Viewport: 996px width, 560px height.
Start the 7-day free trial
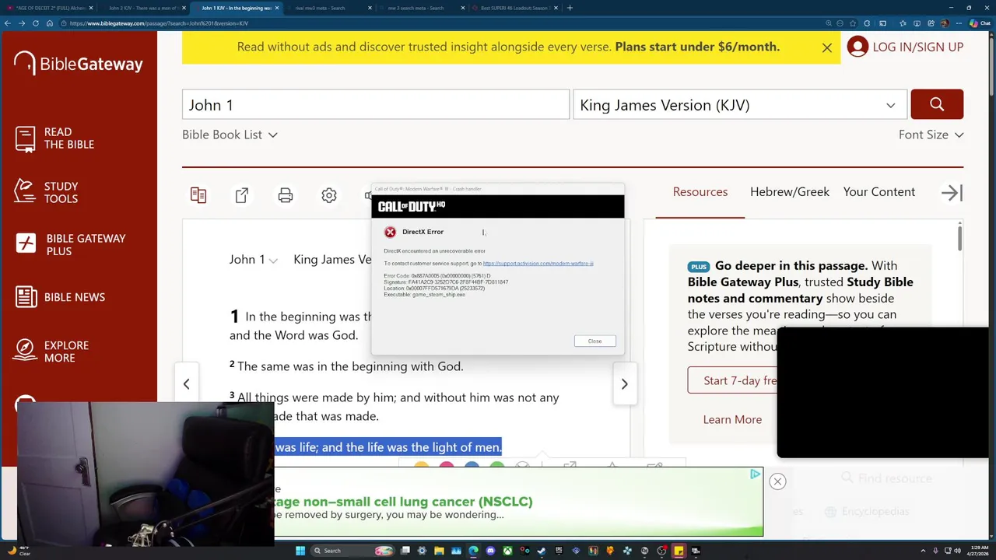(x=740, y=380)
